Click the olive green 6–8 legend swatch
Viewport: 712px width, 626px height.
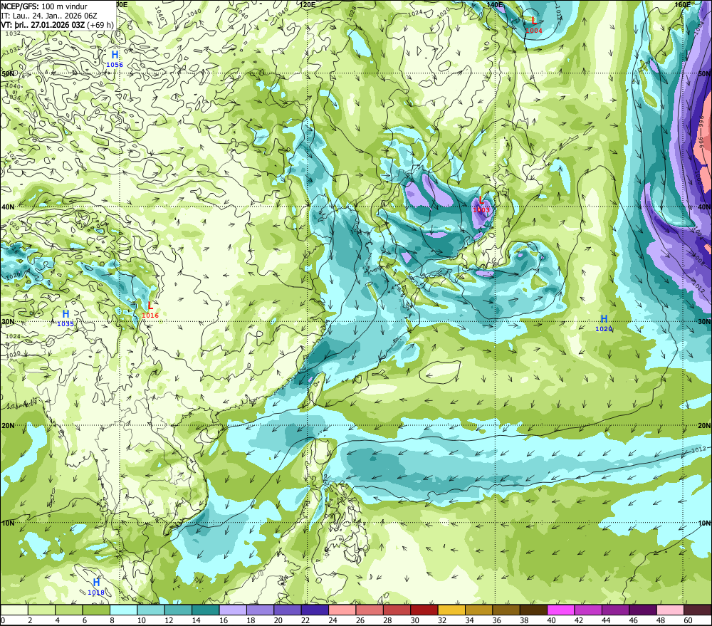coord(96,610)
